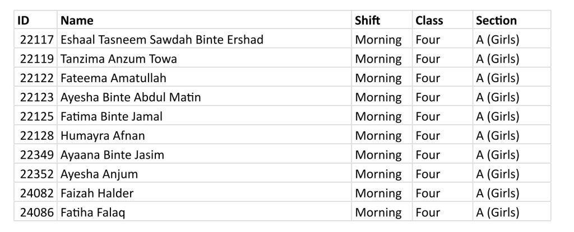Click the name Tanzima Anzum Towa
Viewport: 574px width, 232px height.
(x=119, y=59)
